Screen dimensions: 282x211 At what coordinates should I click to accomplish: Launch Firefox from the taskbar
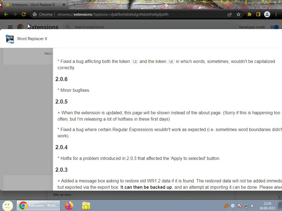click(x=69, y=206)
